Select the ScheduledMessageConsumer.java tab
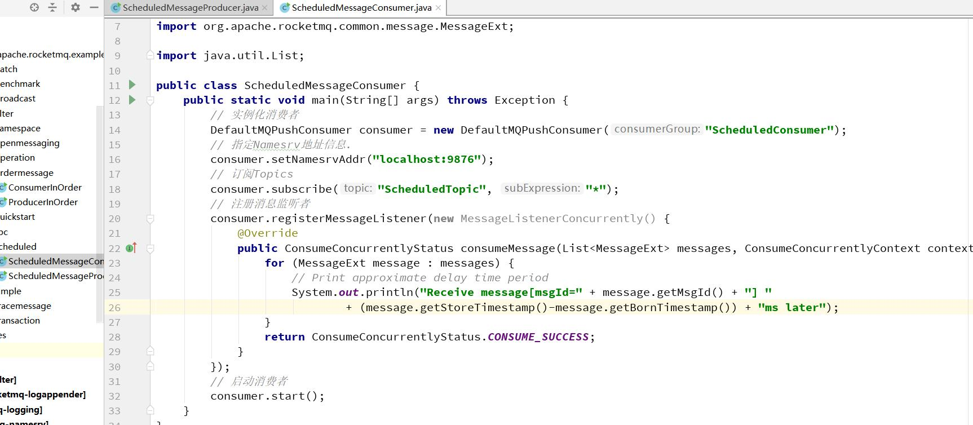Image resolution: width=973 pixels, height=425 pixels. (x=361, y=8)
